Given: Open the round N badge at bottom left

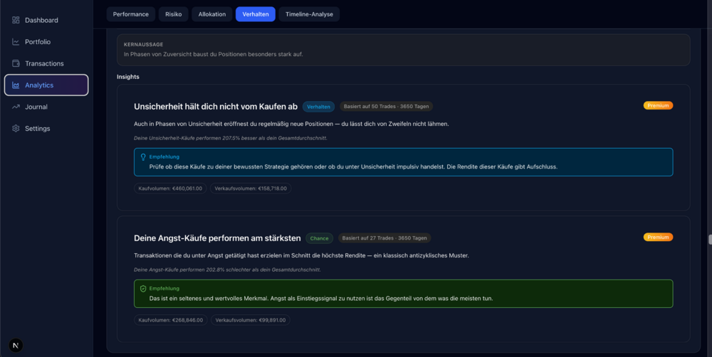Looking at the screenshot, I should tap(16, 345).
